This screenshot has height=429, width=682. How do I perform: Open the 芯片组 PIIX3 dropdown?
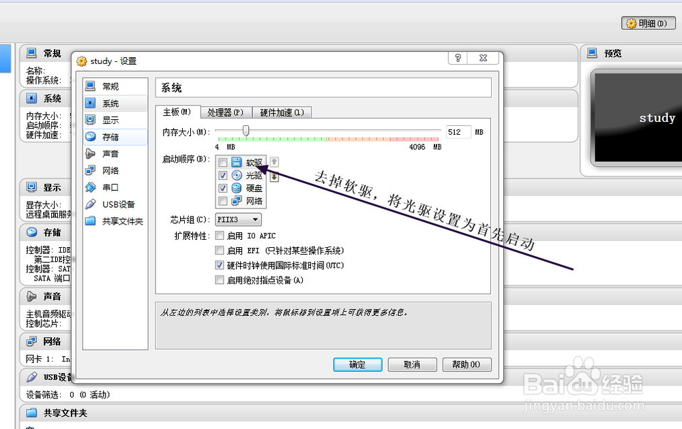pos(238,220)
